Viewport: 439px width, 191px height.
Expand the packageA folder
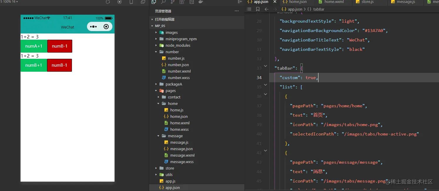pyautogui.click(x=197, y=84)
